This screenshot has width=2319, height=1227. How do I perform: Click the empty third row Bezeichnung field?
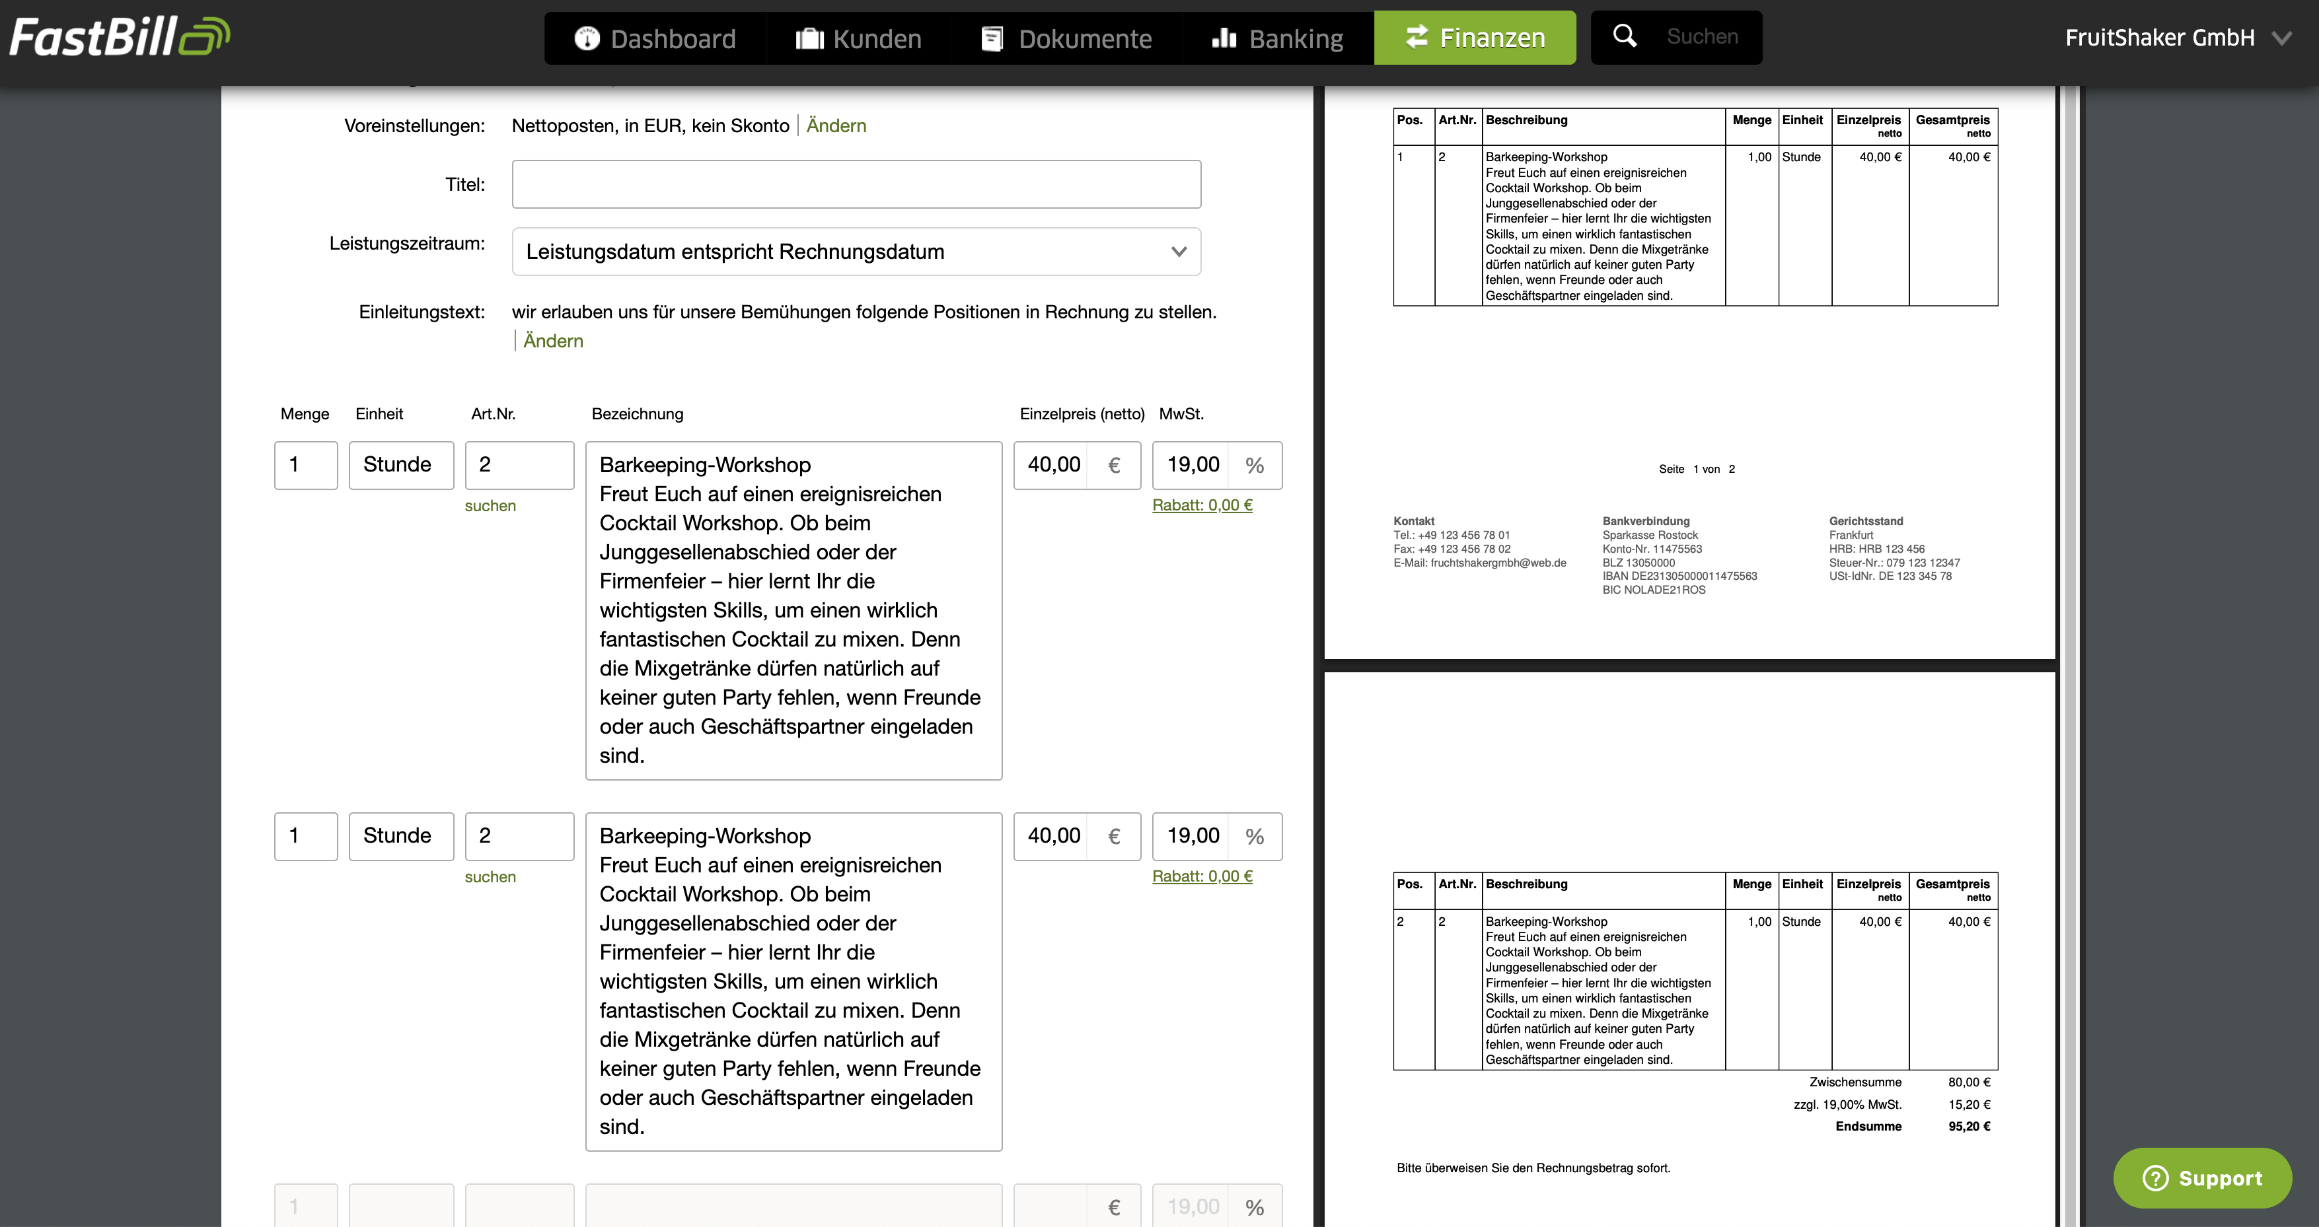click(x=794, y=1207)
